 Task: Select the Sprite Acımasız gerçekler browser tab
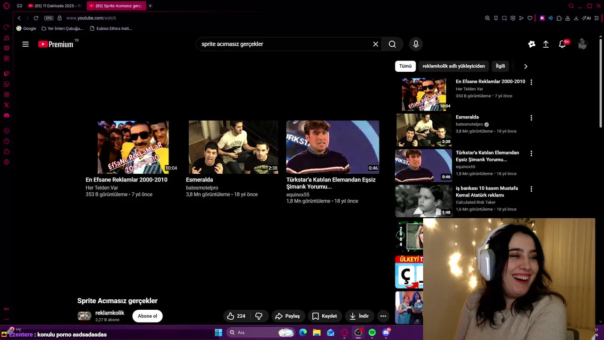point(116,6)
